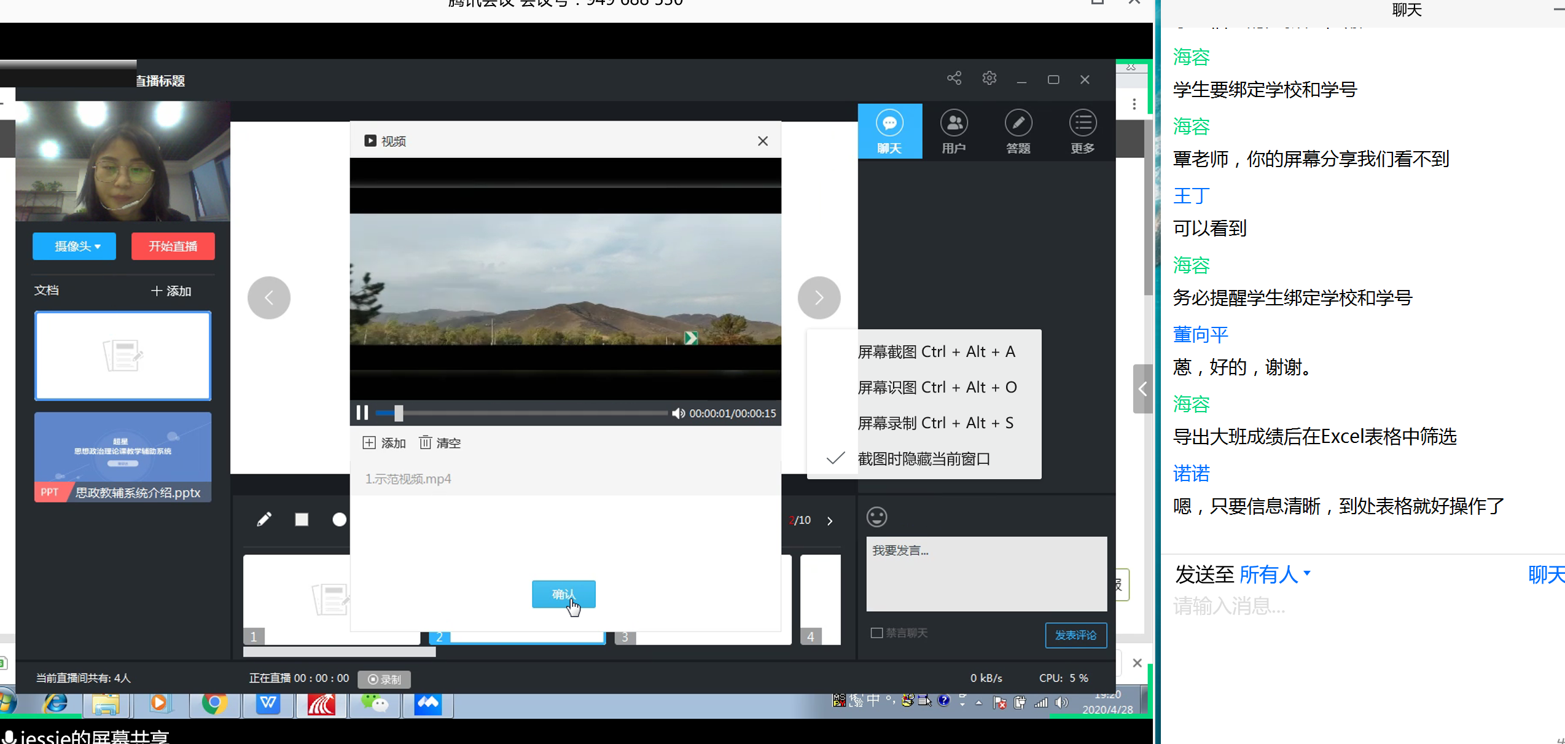Enable the 禁言聊天 mute chat checkbox

876,633
